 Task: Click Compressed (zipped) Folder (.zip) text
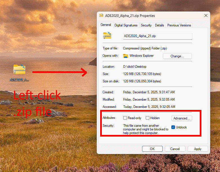coord(145,48)
